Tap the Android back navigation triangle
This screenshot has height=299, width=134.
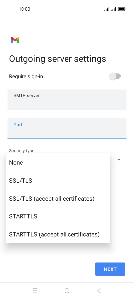tap(99, 291)
